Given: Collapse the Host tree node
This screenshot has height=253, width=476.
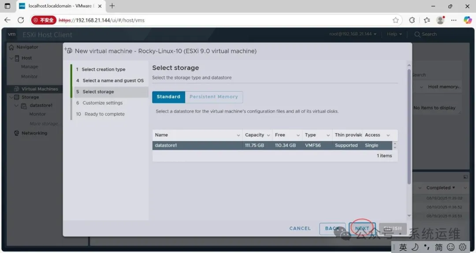Looking at the screenshot, I should tap(11, 58).
